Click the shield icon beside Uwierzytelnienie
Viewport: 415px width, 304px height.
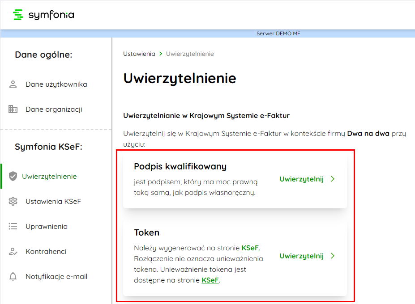click(x=13, y=176)
